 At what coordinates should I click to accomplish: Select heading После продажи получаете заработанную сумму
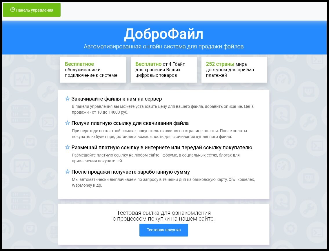pyautogui.click(x=130, y=172)
